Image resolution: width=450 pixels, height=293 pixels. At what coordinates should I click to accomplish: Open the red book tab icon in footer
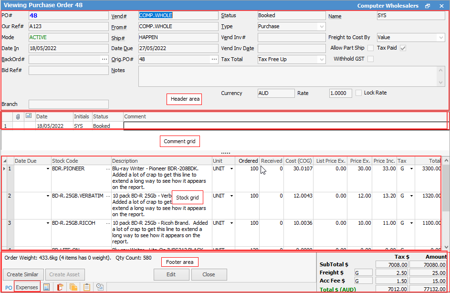60,287
